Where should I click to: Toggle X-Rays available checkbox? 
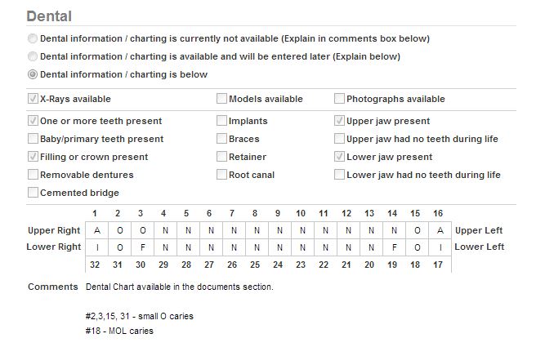coord(34,99)
